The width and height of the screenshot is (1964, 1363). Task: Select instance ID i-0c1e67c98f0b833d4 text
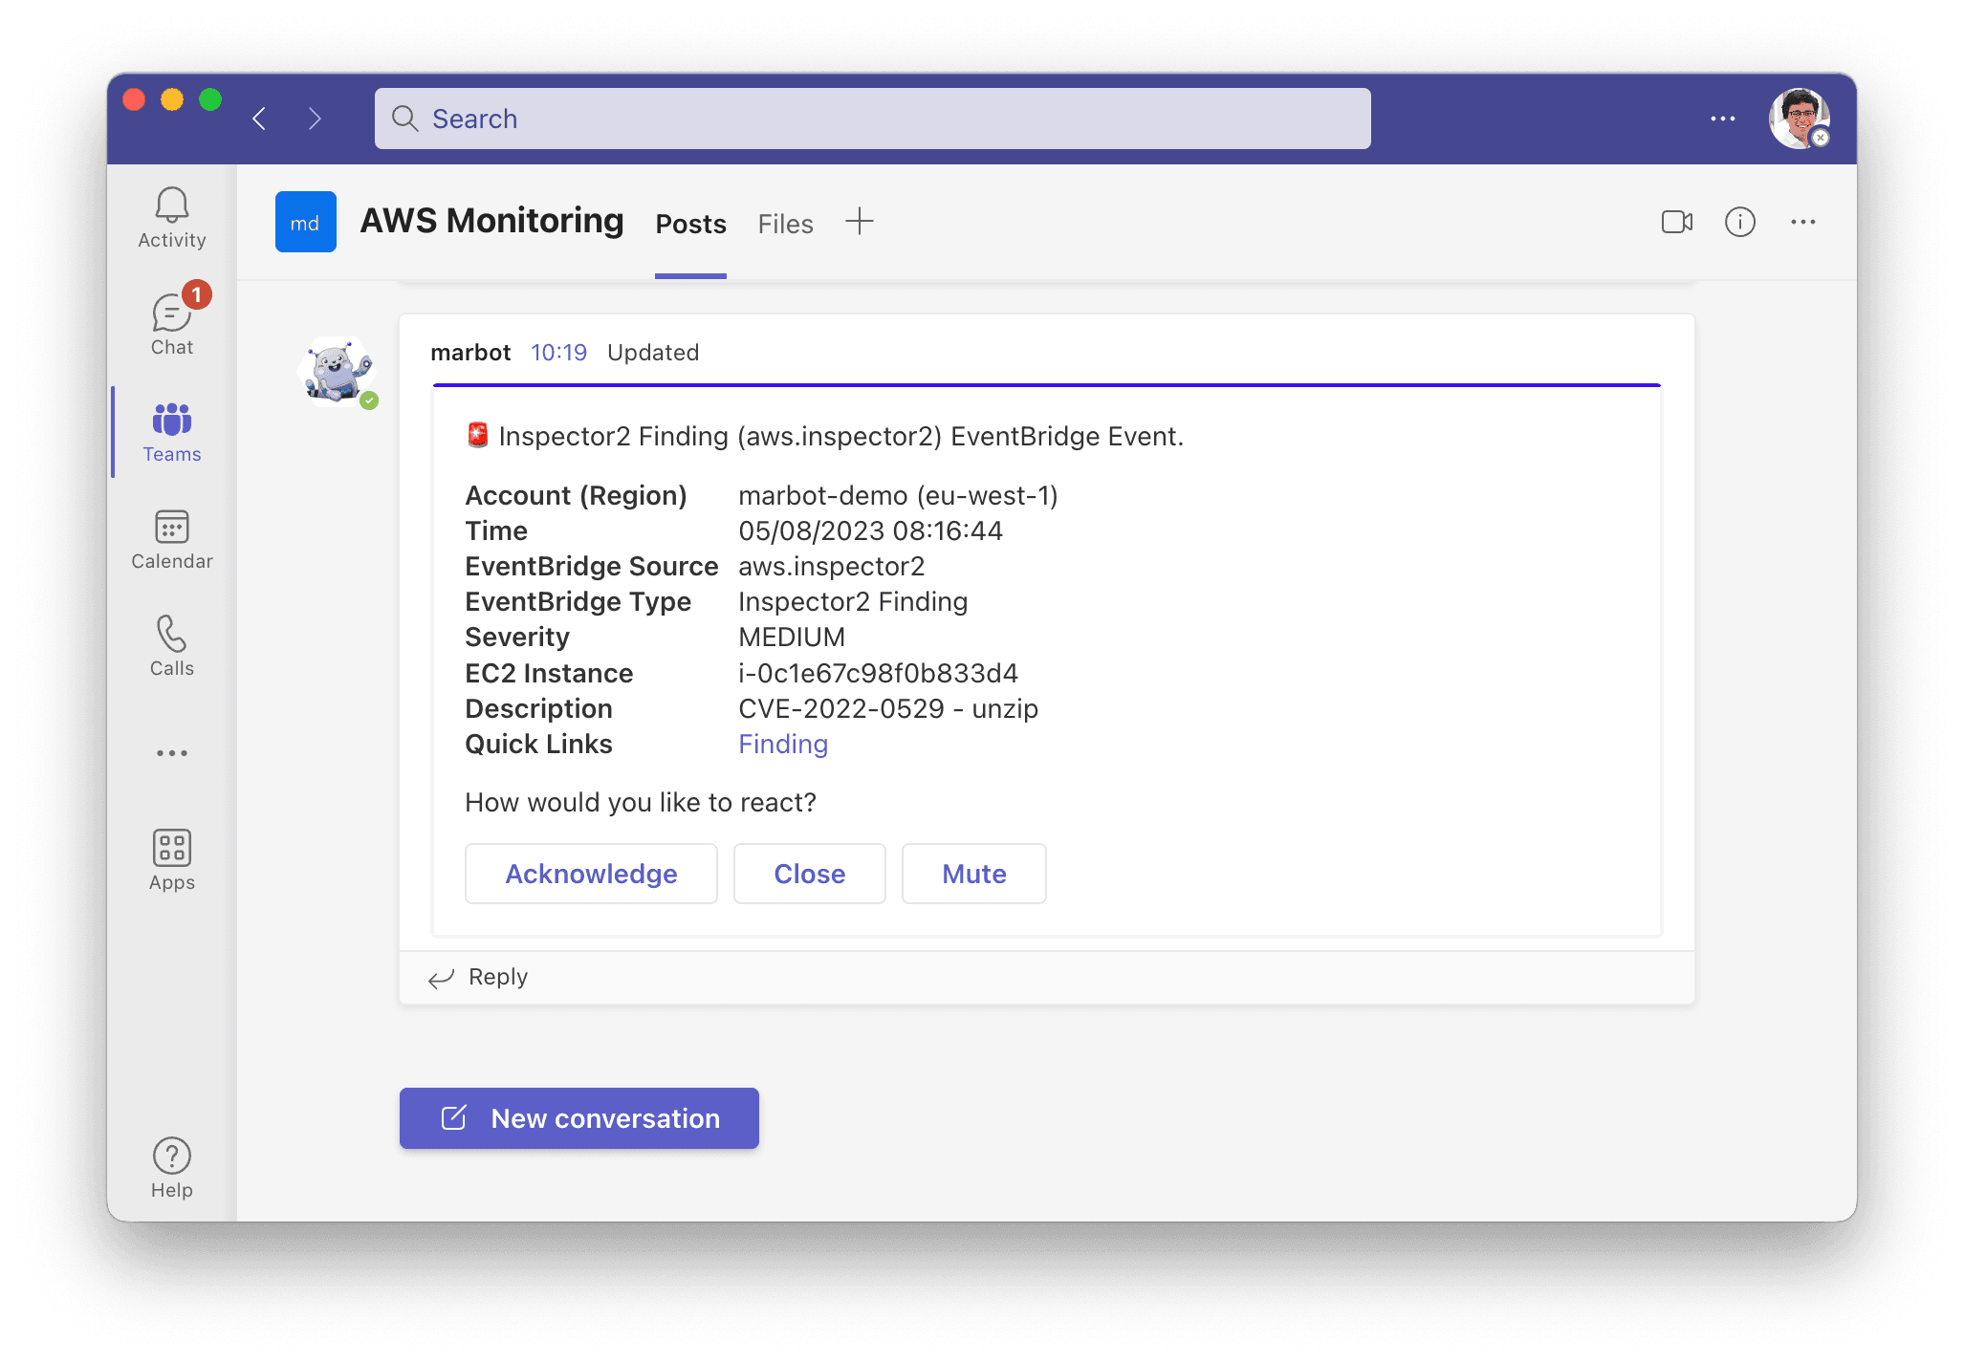878,673
